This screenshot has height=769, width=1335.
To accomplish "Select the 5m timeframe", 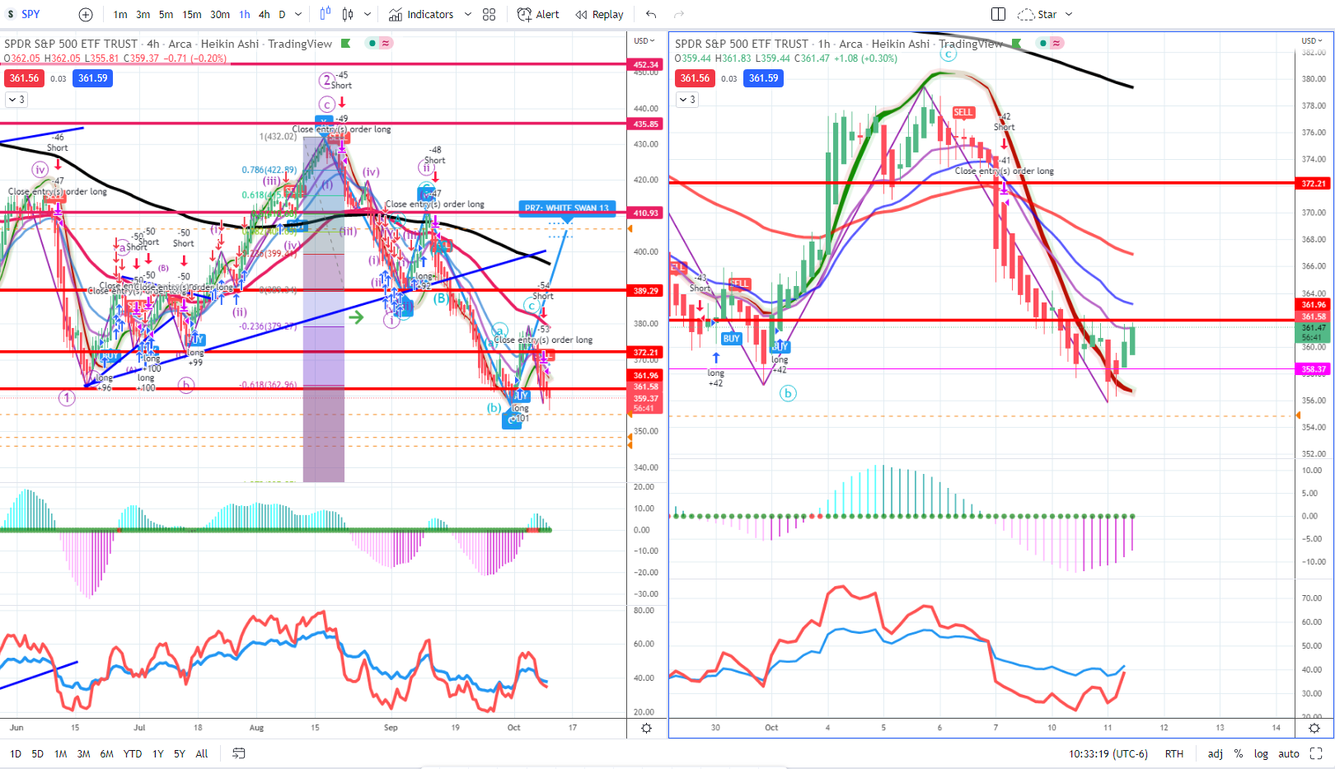I will [x=166, y=14].
